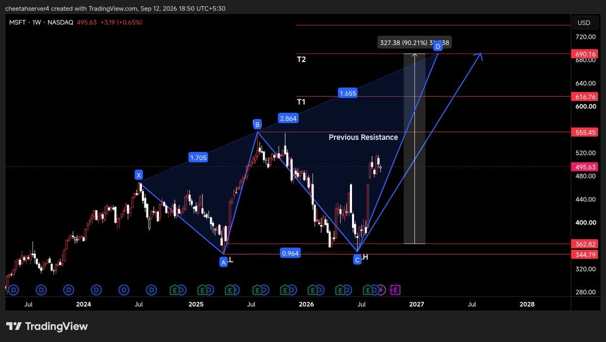Click the 555.45 price line label
Screen dimensions: 606x342
pyautogui.click(x=586, y=132)
